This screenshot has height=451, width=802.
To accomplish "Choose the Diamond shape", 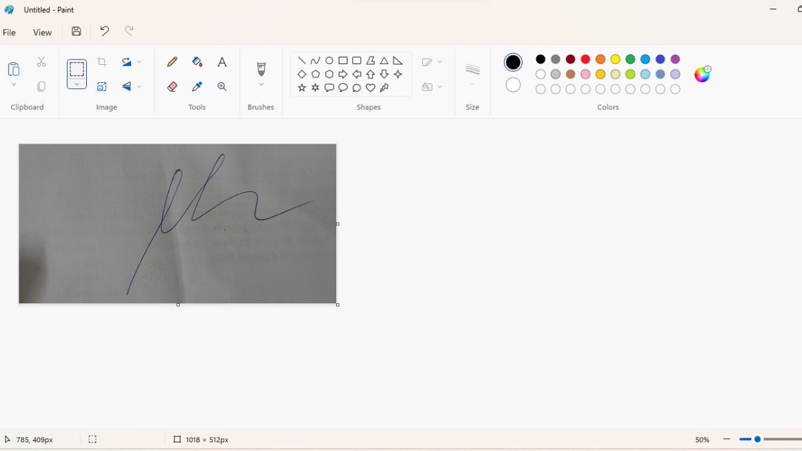I will click(x=302, y=74).
